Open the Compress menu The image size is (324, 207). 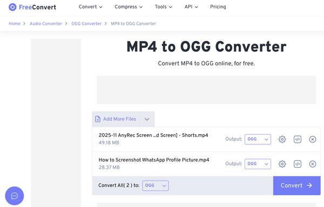129,7
